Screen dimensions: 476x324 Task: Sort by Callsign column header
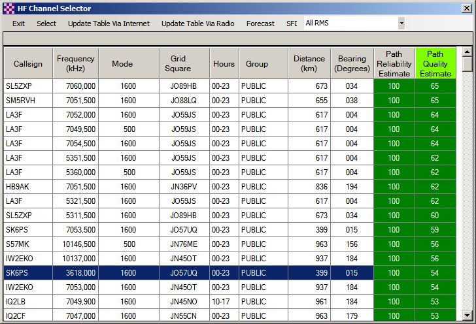point(28,64)
